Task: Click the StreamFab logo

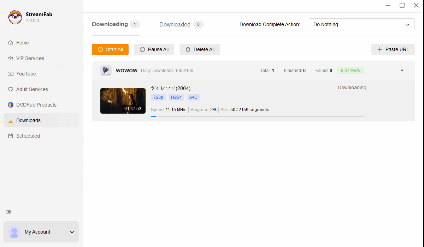Action: [x=15, y=17]
